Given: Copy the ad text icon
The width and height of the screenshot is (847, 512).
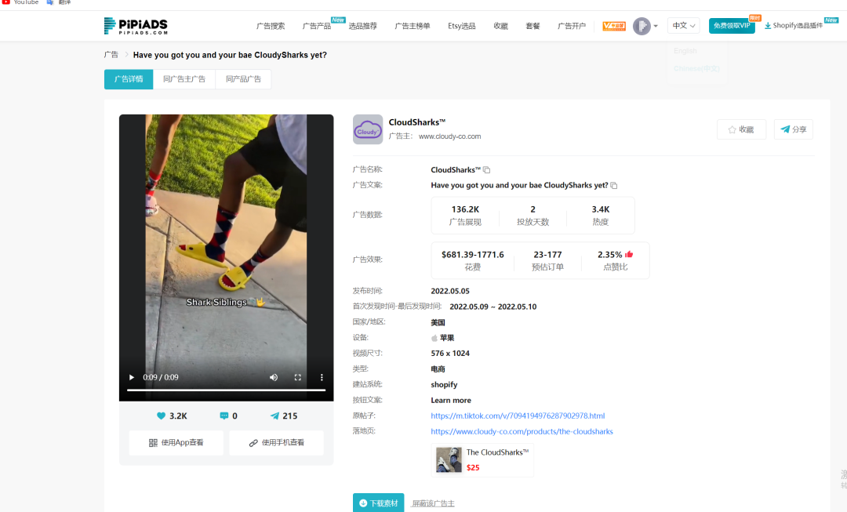Looking at the screenshot, I should point(613,185).
